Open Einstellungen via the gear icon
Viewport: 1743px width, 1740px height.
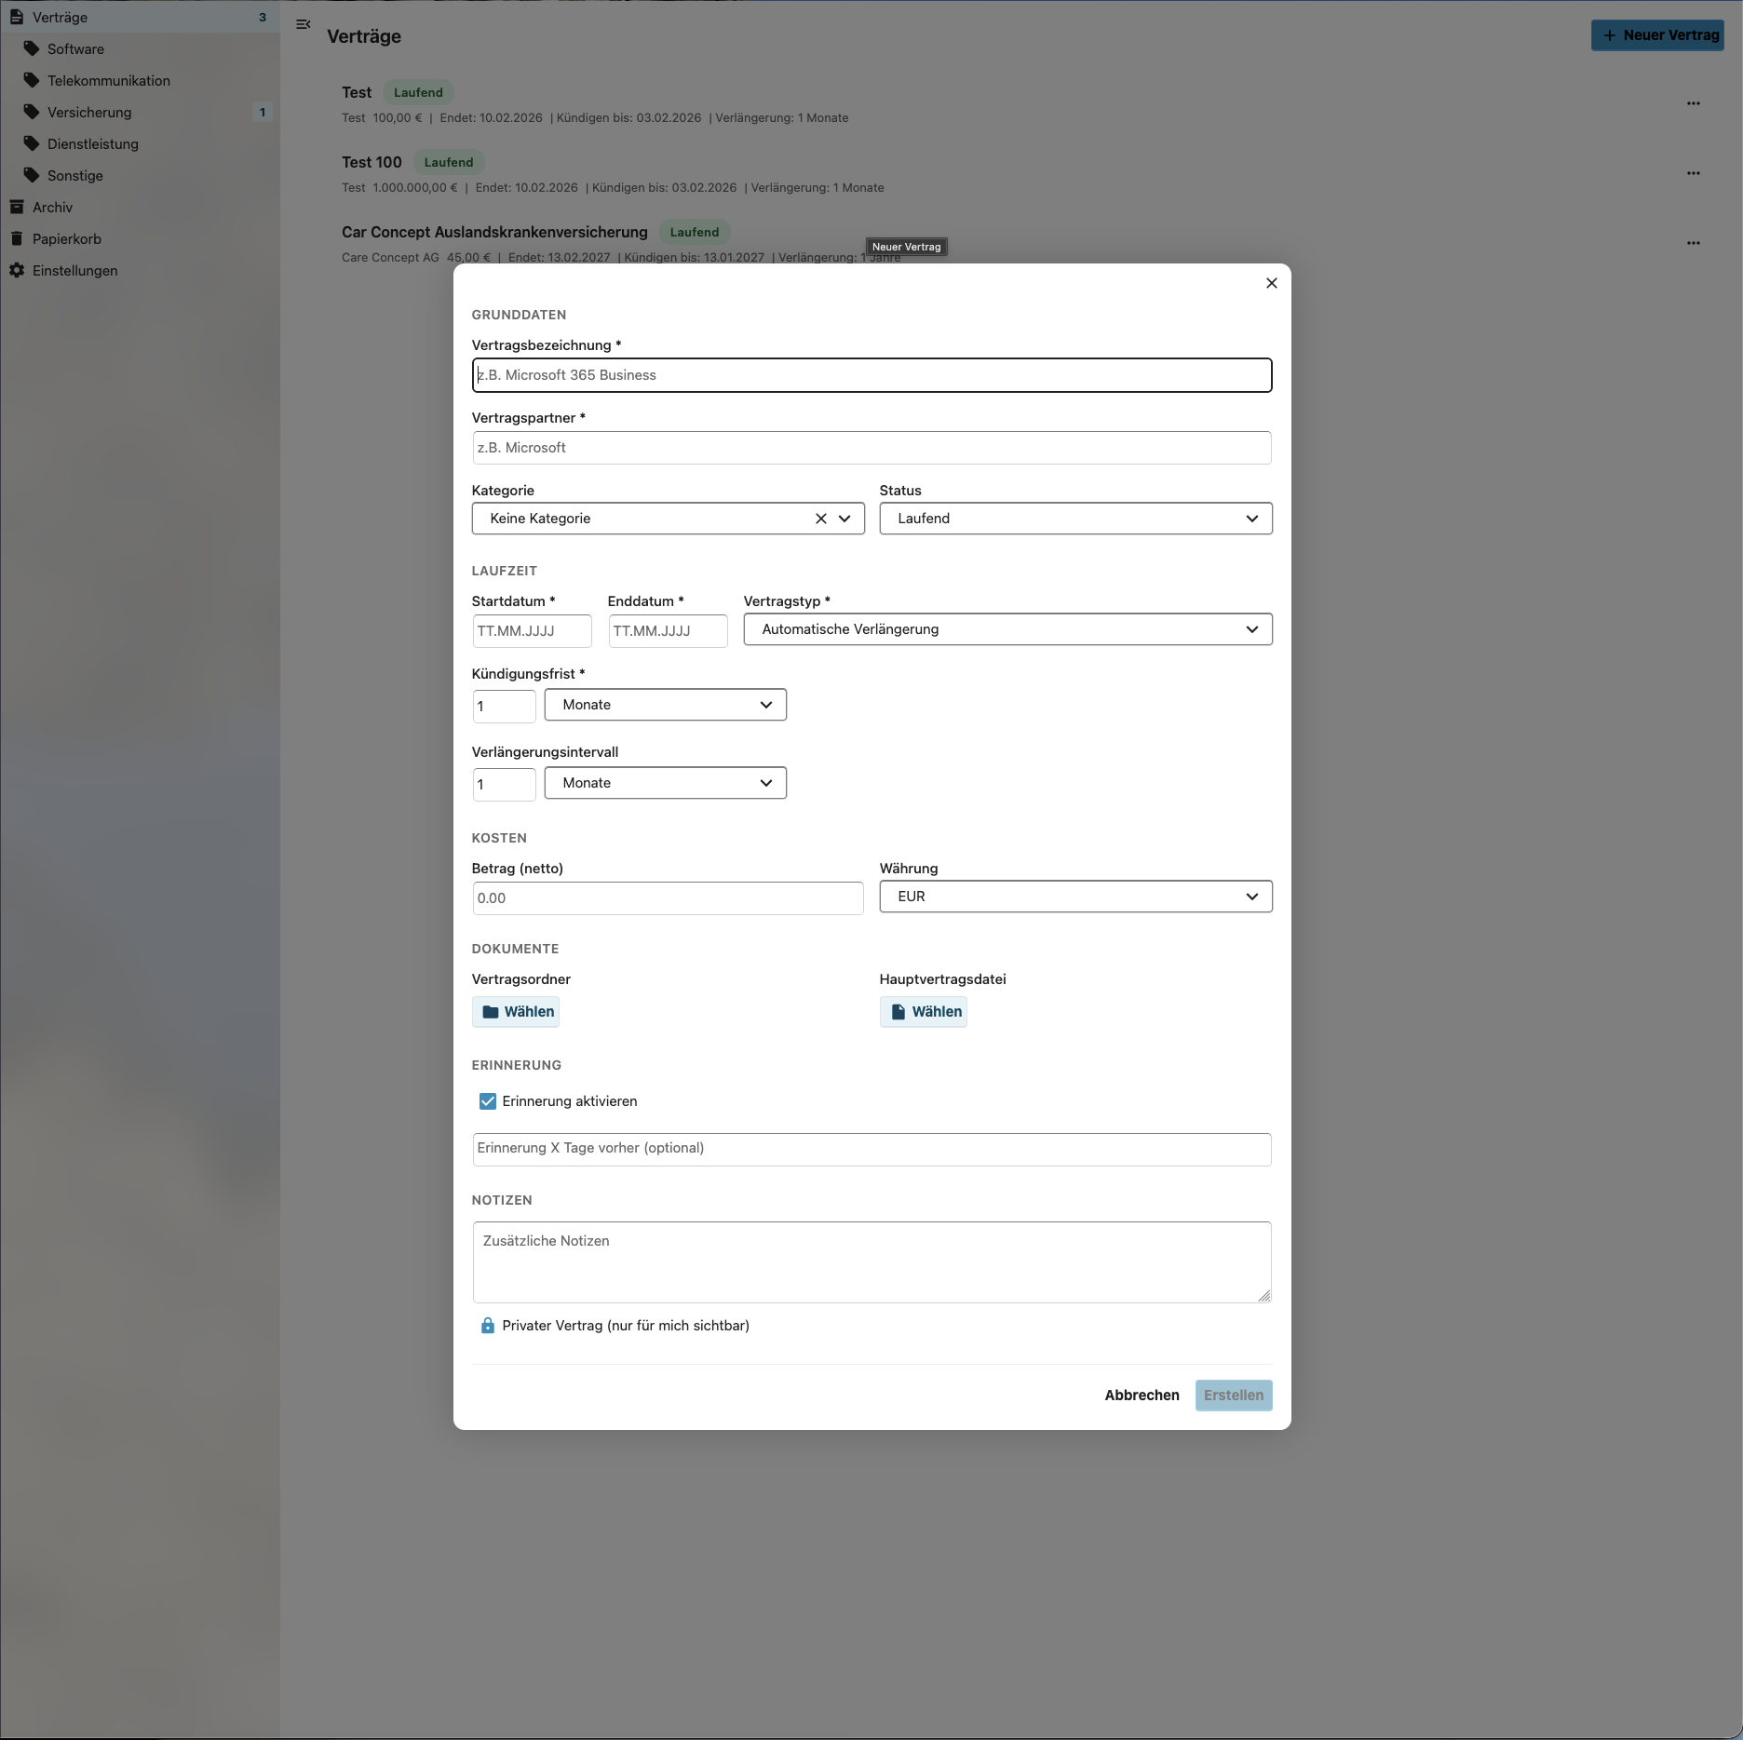[19, 270]
